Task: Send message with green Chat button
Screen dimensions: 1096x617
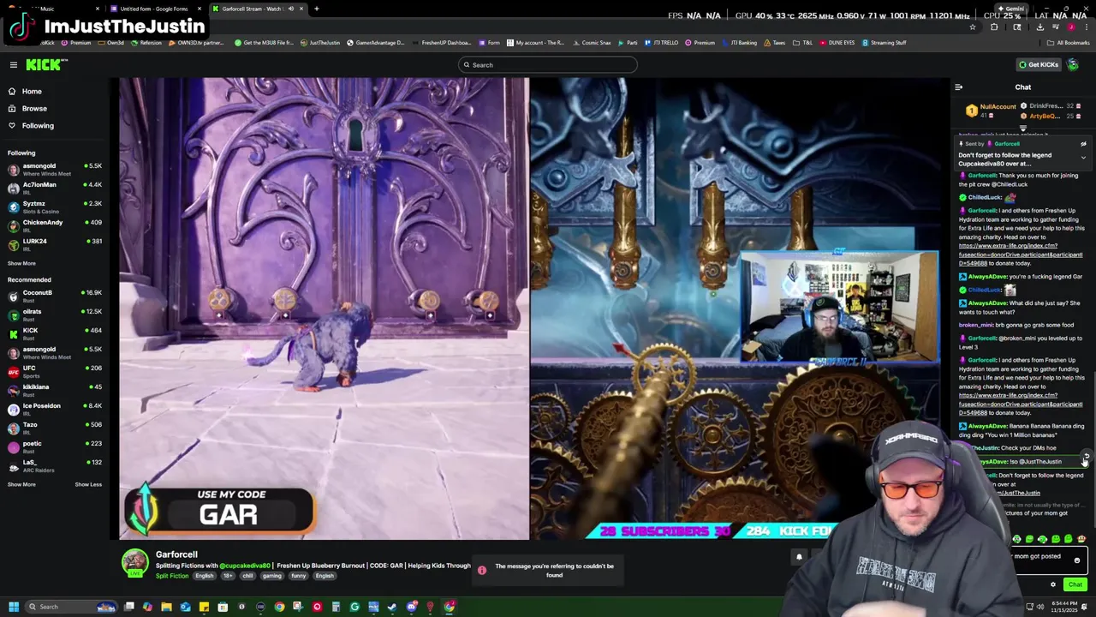Action: 1075,584
